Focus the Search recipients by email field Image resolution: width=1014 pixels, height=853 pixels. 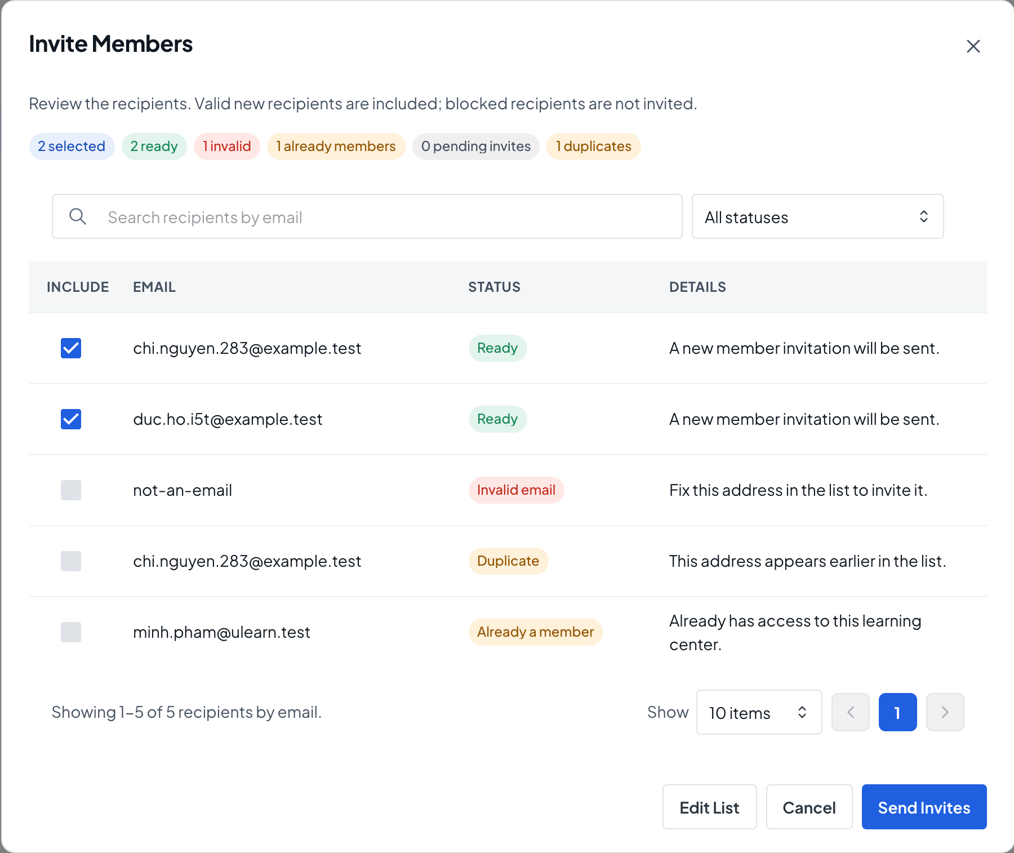coord(367,216)
